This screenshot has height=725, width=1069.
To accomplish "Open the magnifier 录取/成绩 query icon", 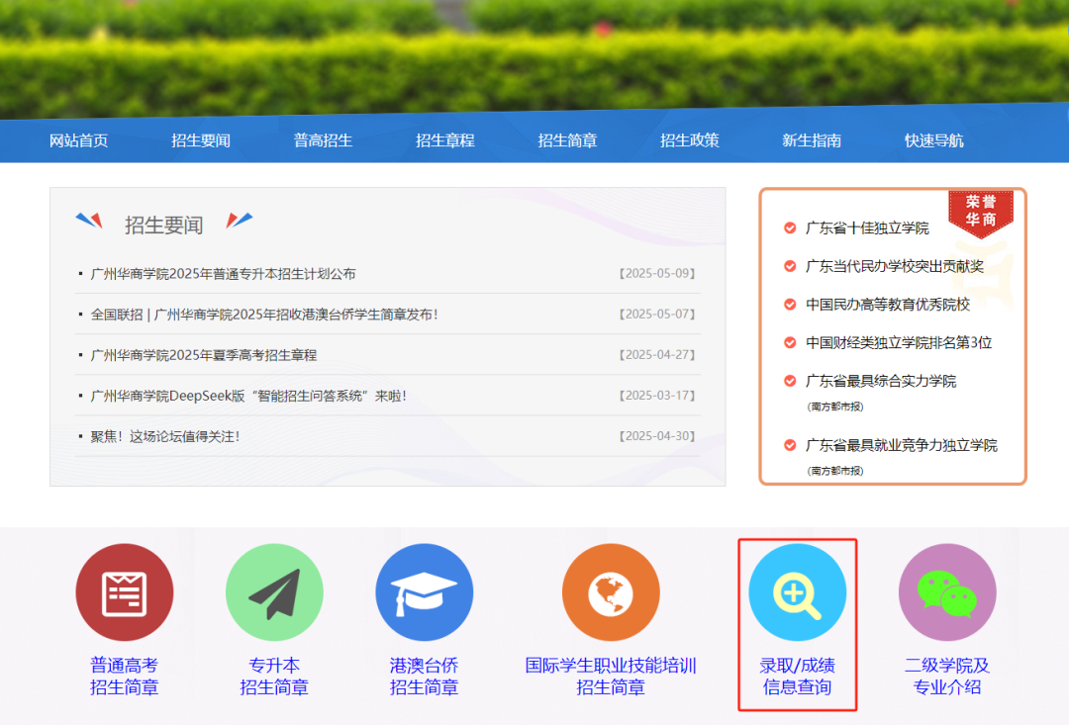I will click(797, 592).
